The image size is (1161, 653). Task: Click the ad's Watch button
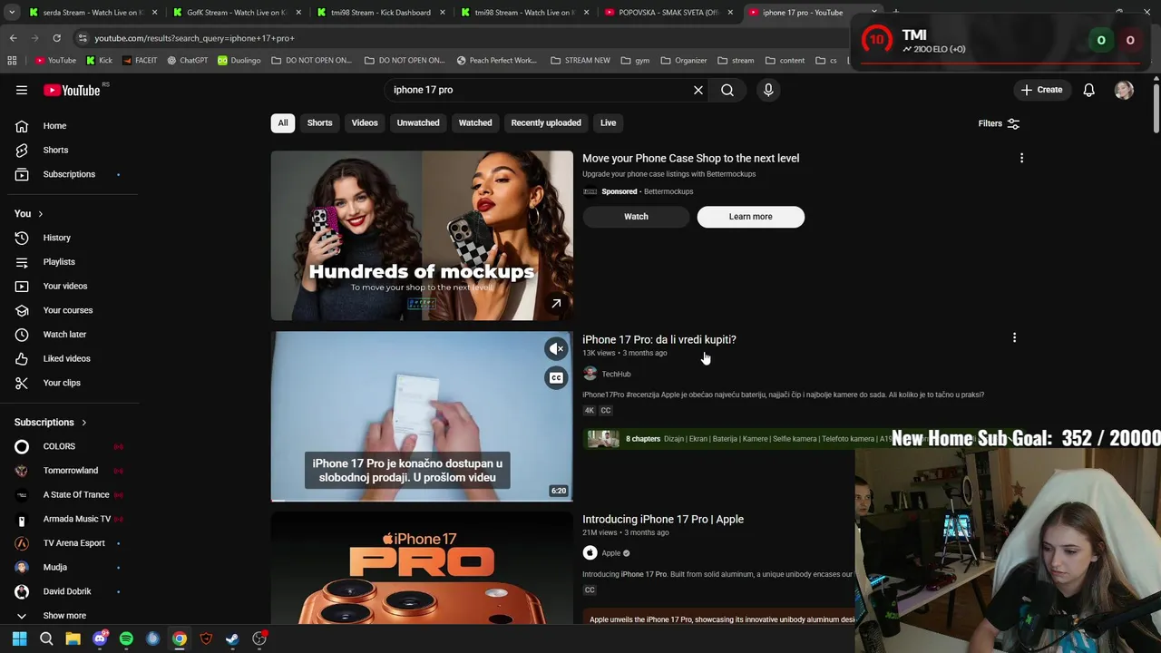pos(636,217)
